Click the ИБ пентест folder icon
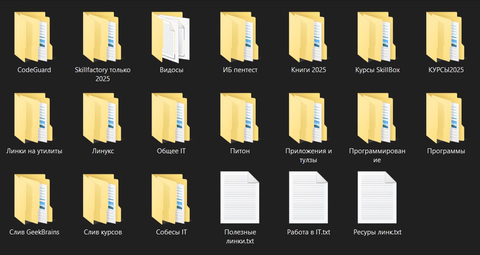The height and width of the screenshot is (255, 480). pyautogui.click(x=240, y=37)
